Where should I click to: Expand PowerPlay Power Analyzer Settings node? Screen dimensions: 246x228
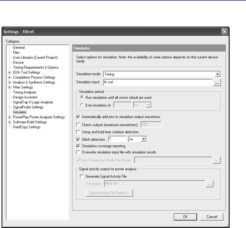click(10, 117)
